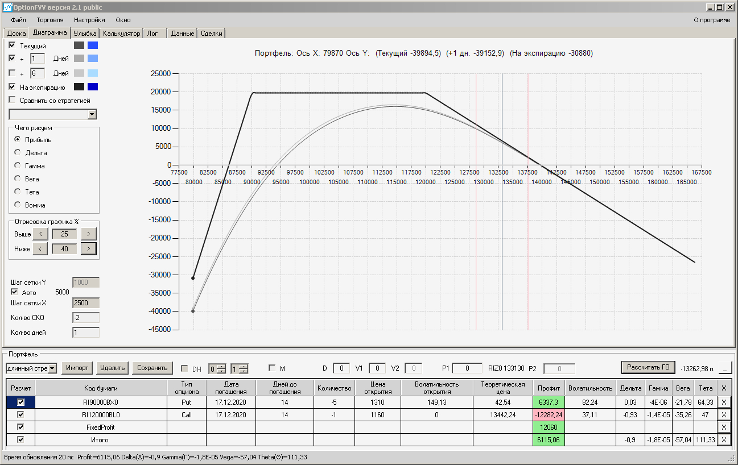Pick the light blue +1 Дней swatch

point(93,59)
